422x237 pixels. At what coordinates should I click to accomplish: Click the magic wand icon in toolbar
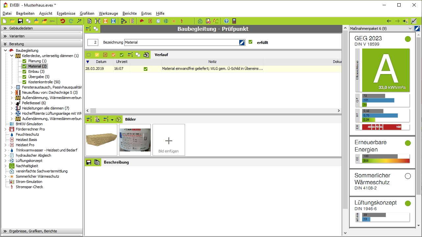click(79, 21)
